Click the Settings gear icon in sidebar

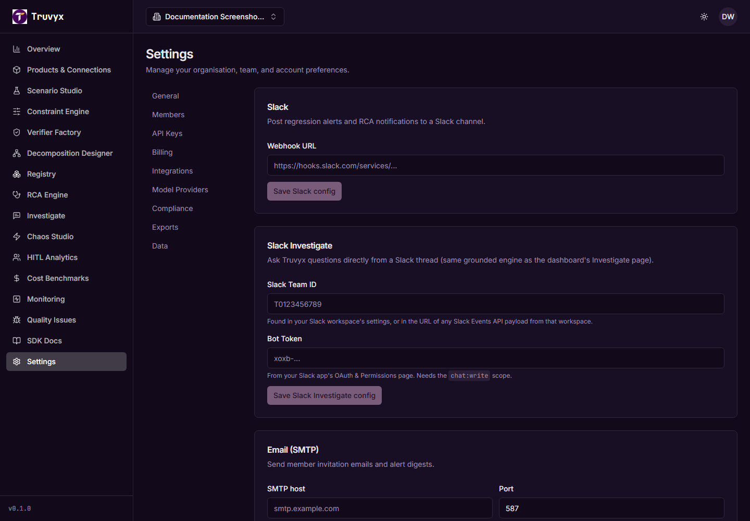[x=17, y=362]
